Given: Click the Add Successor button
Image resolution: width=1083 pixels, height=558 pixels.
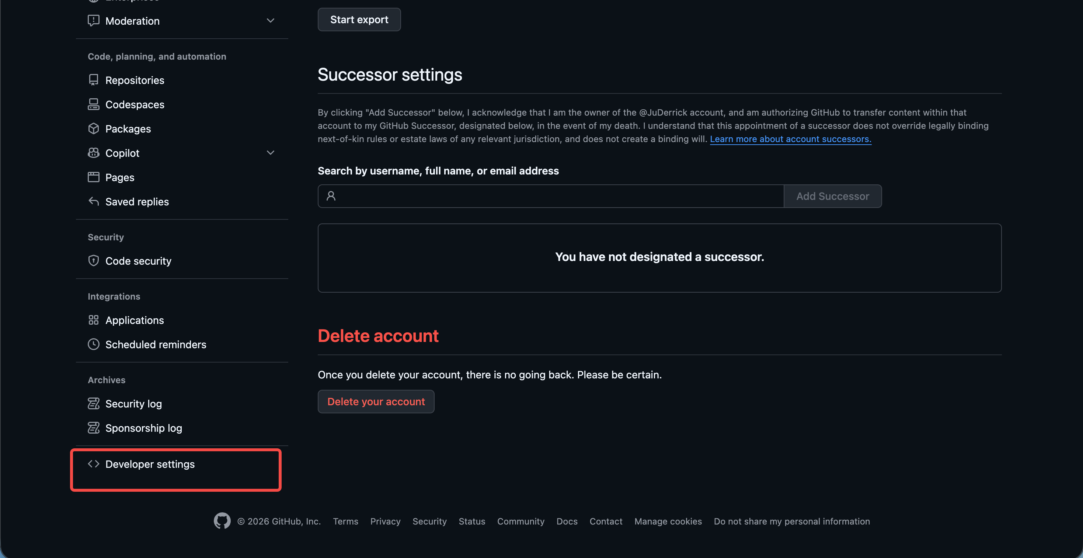Looking at the screenshot, I should pyautogui.click(x=832, y=196).
